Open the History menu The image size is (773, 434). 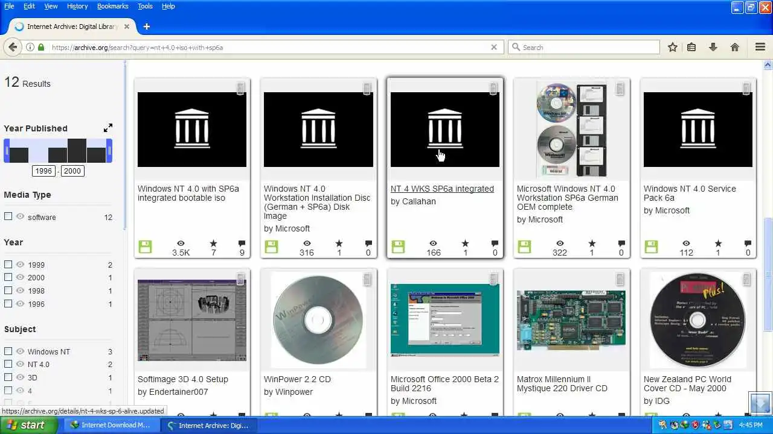point(77,6)
